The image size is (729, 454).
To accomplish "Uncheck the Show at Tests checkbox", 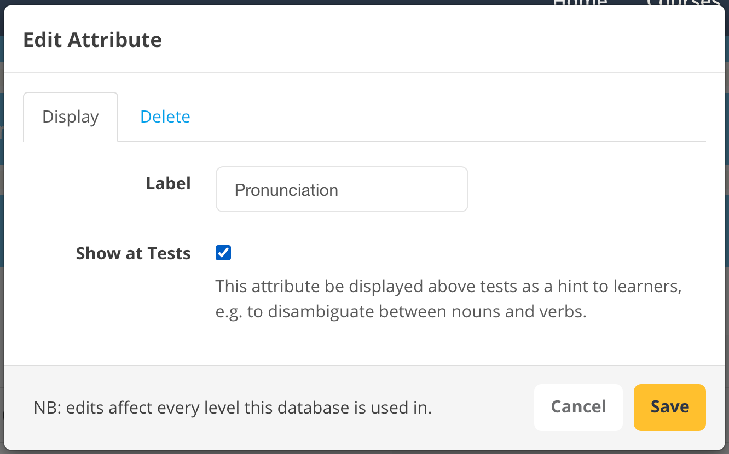I will click(x=223, y=253).
